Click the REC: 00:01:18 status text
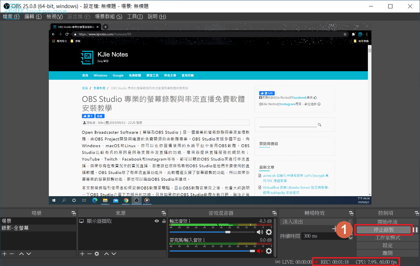420x266 pixels. [334, 262]
